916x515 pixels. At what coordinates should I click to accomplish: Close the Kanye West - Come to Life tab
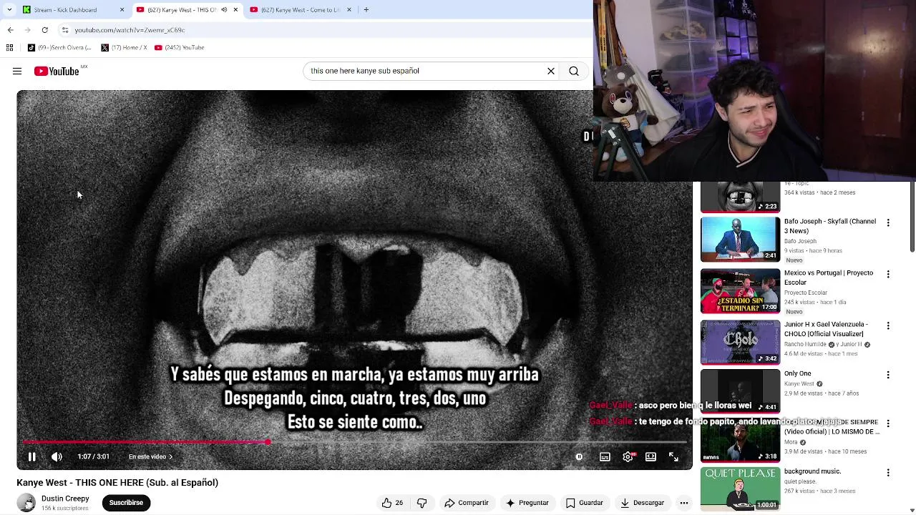[x=349, y=10]
